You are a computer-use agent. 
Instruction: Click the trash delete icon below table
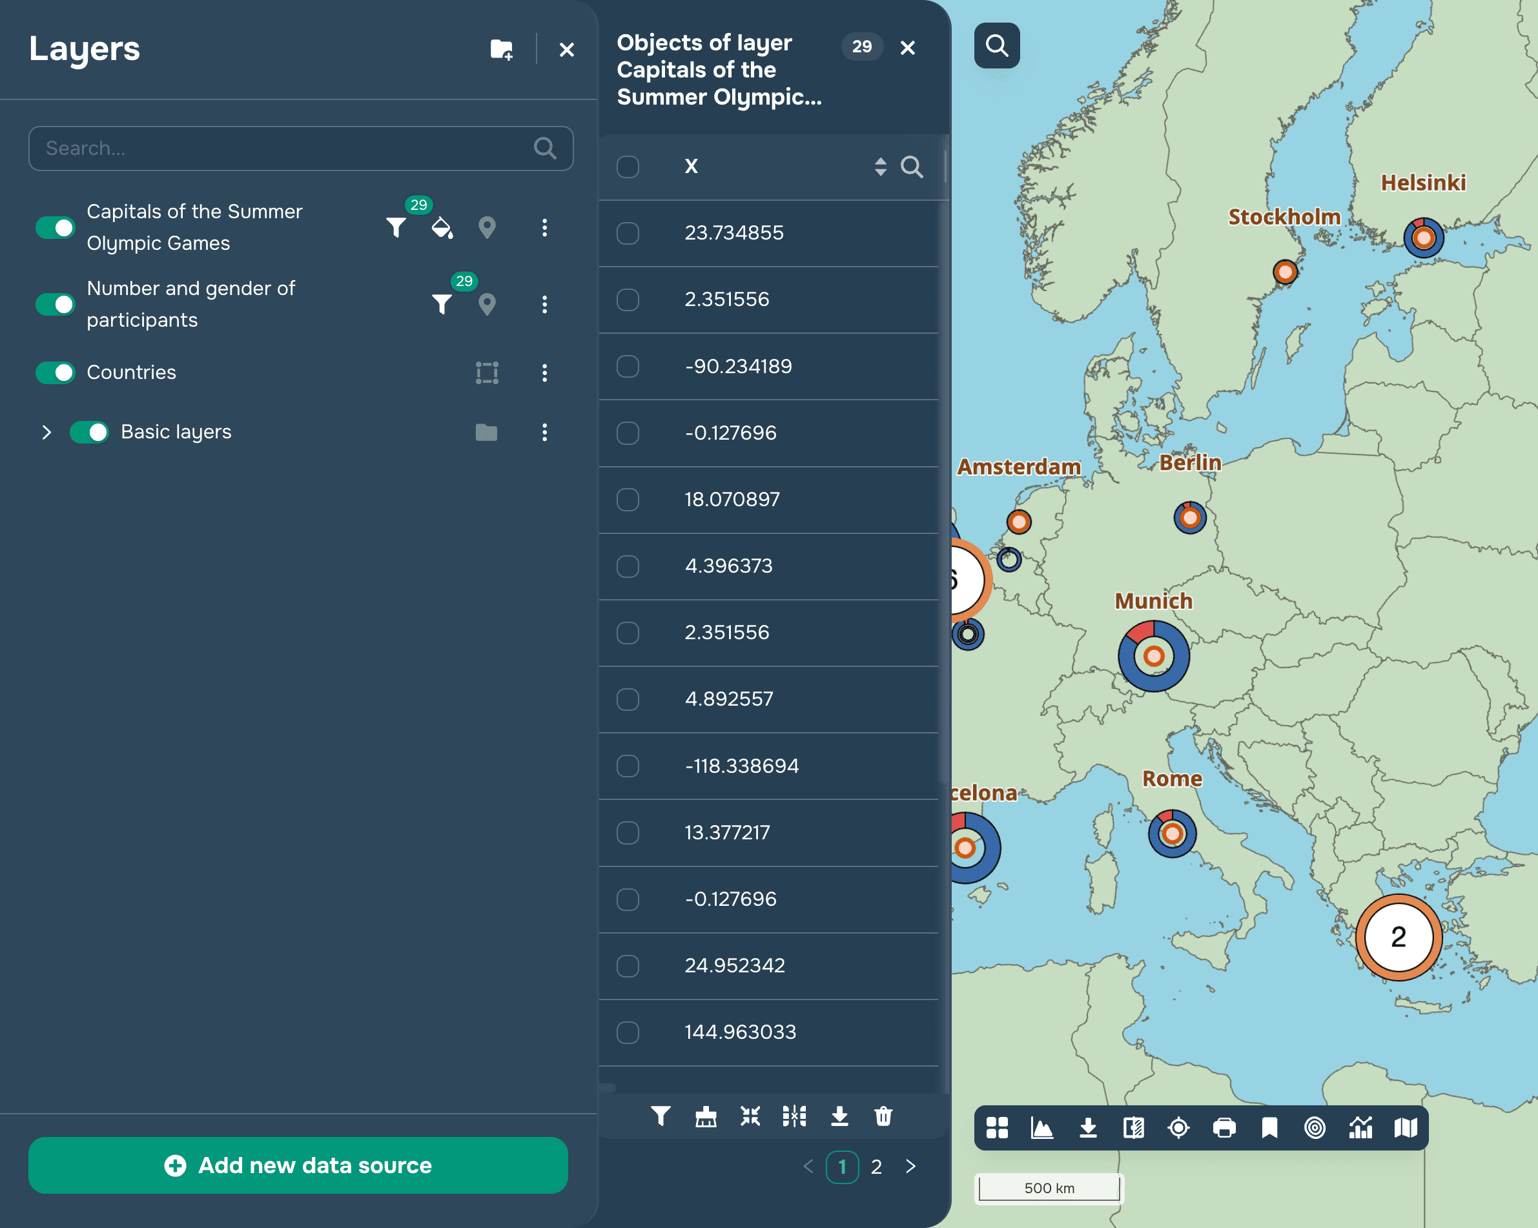(x=883, y=1116)
